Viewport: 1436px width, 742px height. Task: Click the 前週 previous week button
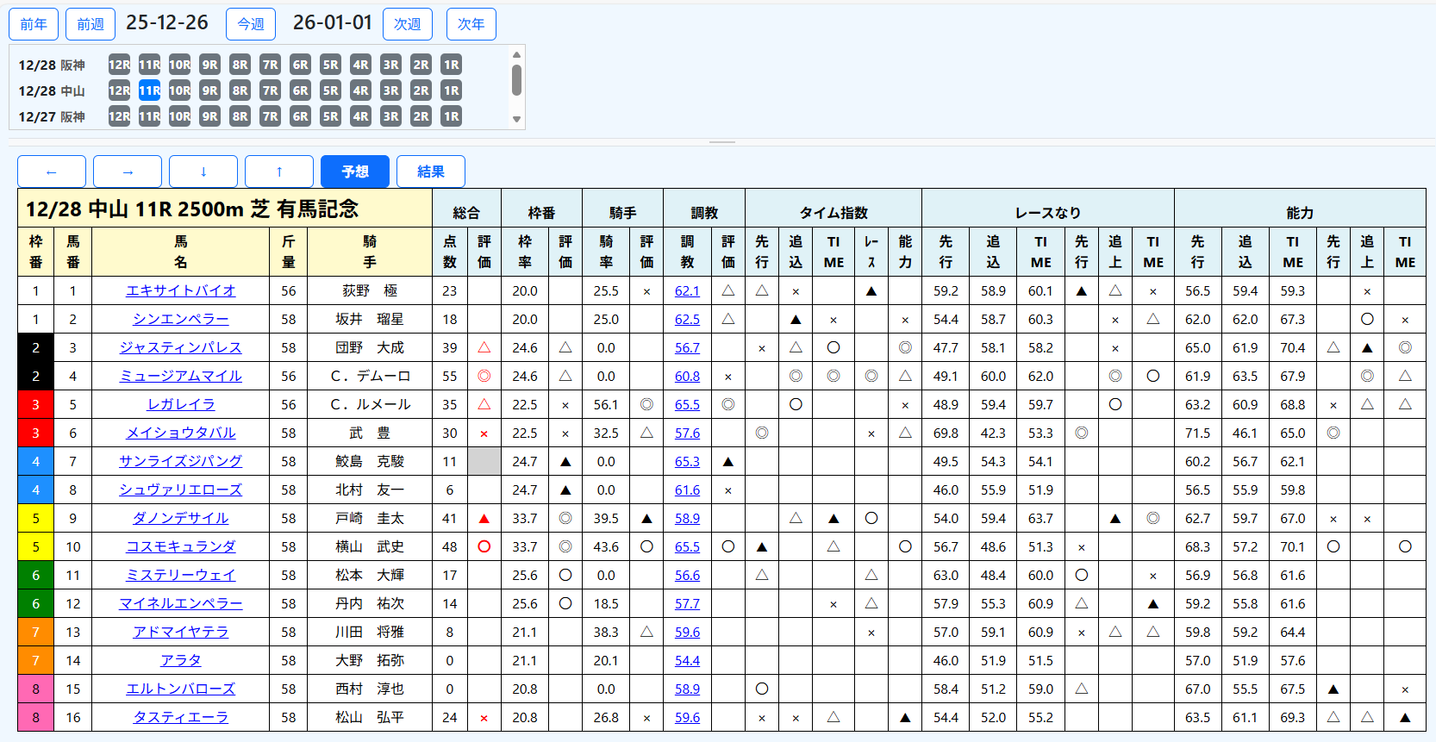coord(91,24)
